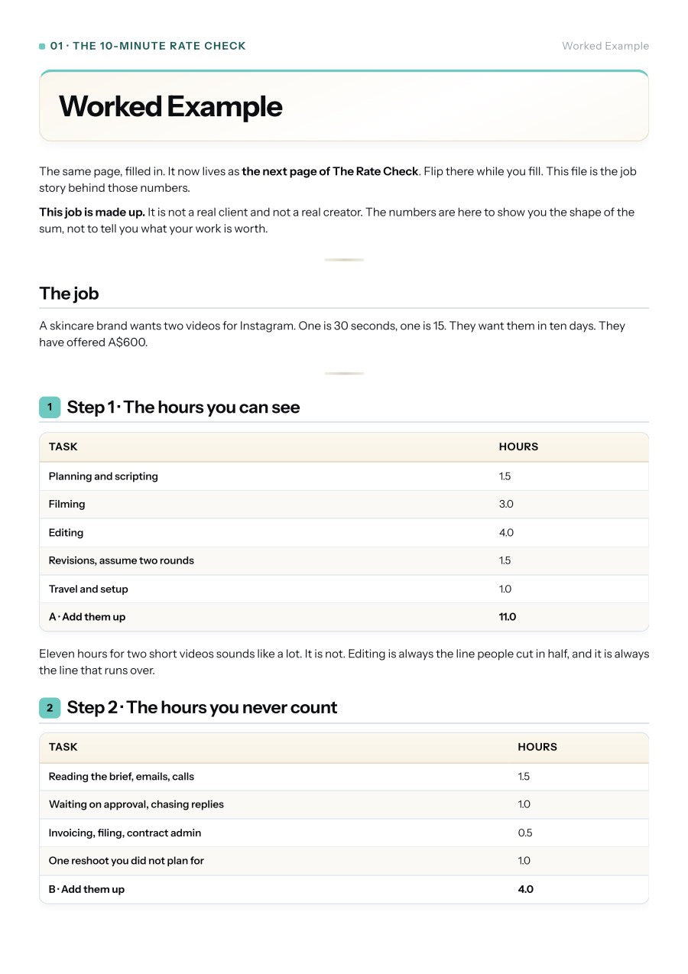Click the TASK column header in Step 2 table
The height and width of the screenshot is (974, 688).
[x=63, y=747]
